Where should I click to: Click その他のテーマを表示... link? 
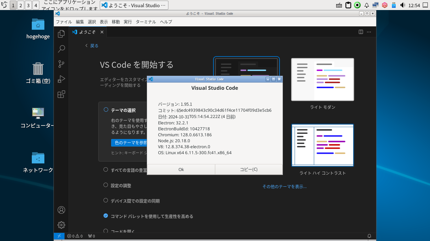click(x=285, y=186)
